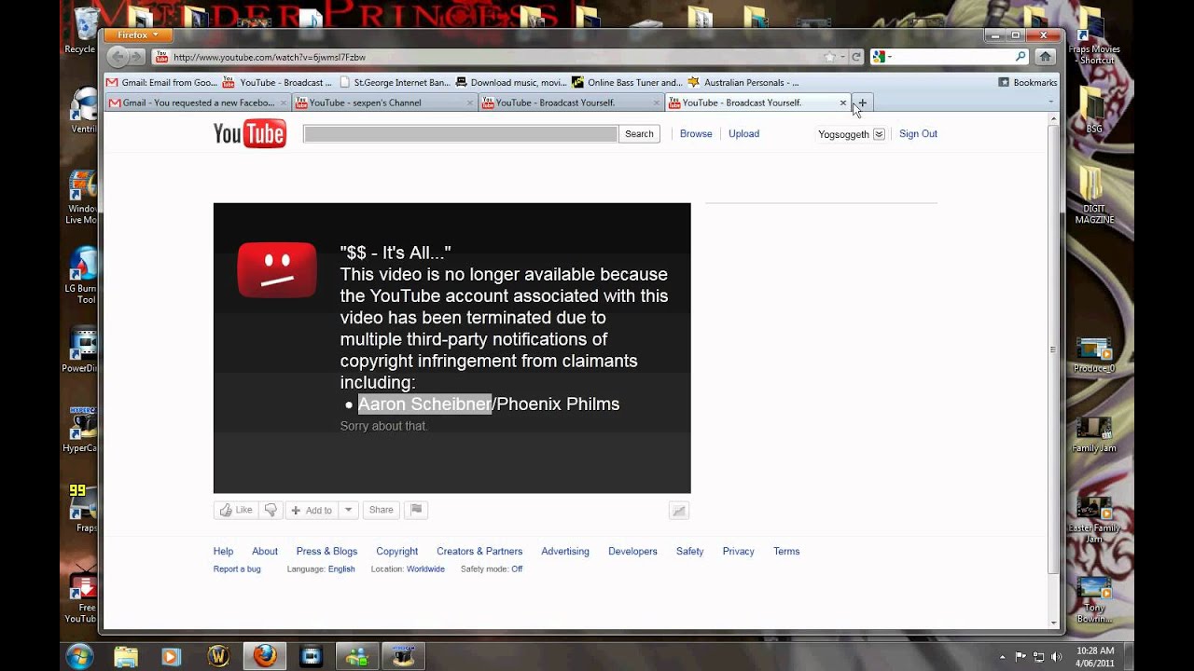Open the Creators & Partners footer link
The width and height of the screenshot is (1194, 671).
click(479, 552)
